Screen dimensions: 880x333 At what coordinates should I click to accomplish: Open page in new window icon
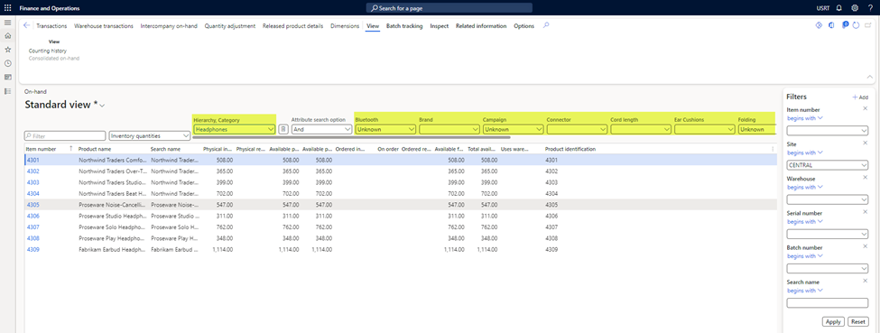click(x=868, y=25)
